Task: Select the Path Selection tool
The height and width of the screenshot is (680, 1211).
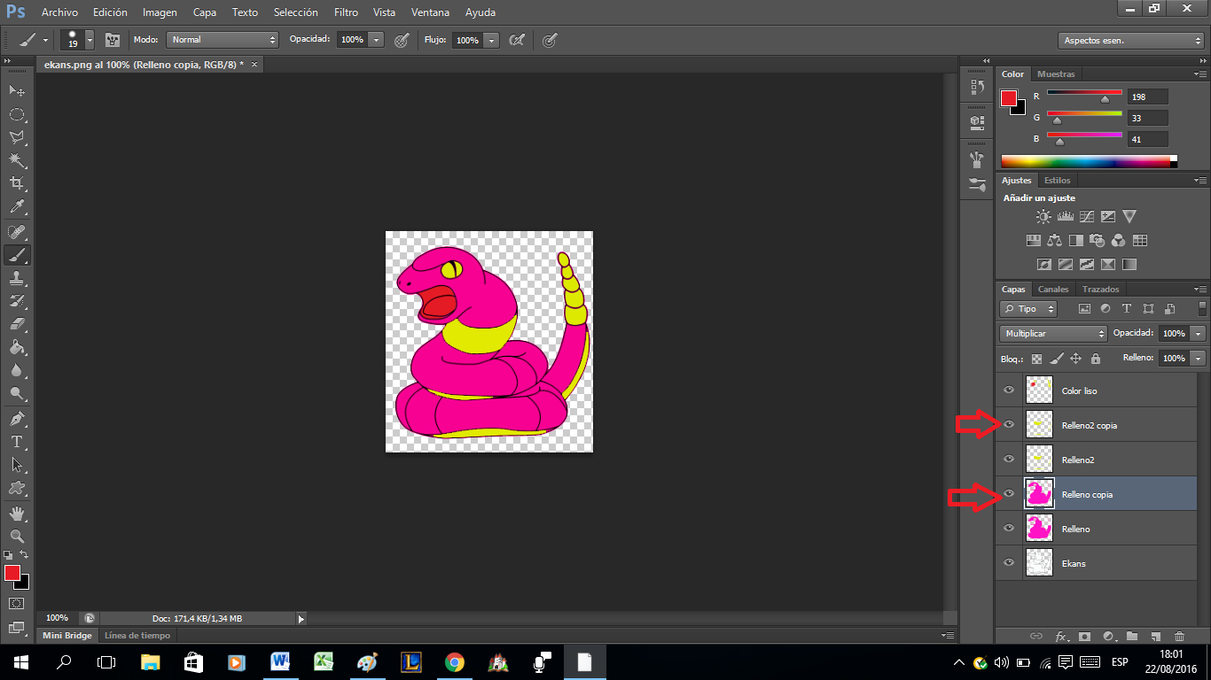Action: [x=17, y=464]
